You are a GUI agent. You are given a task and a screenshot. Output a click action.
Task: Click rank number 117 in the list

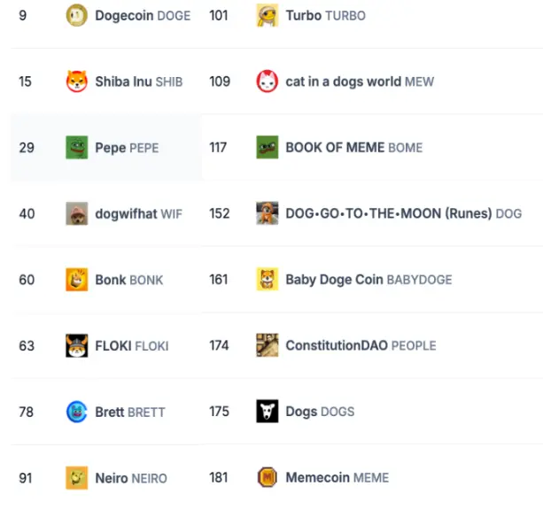click(x=218, y=148)
